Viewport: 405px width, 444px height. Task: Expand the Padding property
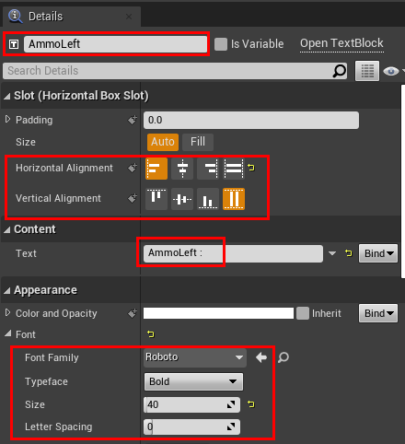pyautogui.click(x=7, y=119)
